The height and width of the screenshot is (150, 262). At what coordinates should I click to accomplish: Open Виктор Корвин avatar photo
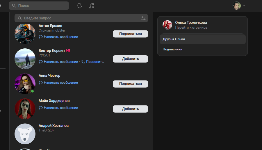(25, 59)
